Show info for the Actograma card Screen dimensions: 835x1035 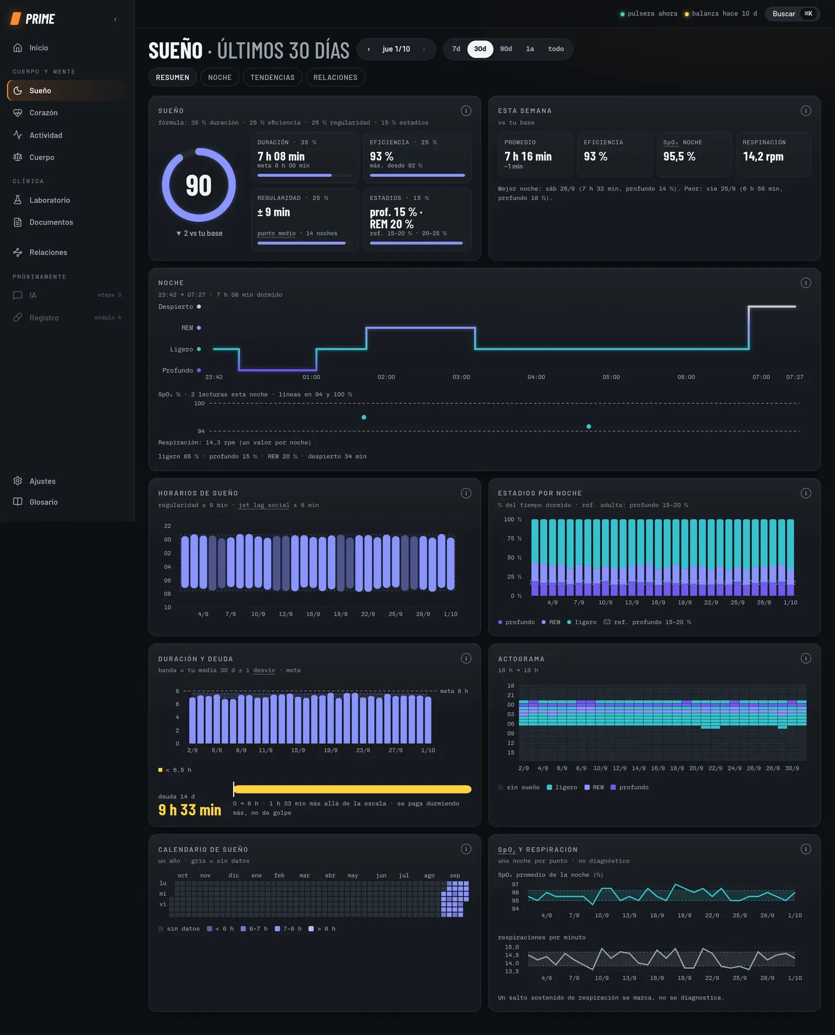click(x=806, y=658)
